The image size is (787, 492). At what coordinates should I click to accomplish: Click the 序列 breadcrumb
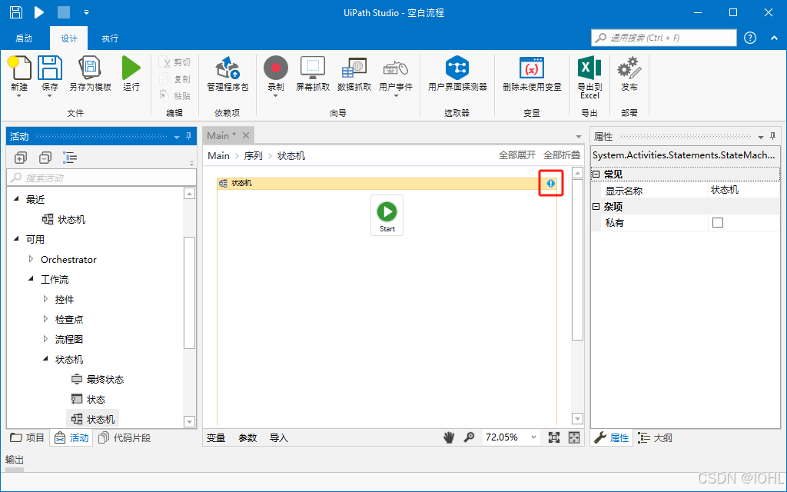254,155
